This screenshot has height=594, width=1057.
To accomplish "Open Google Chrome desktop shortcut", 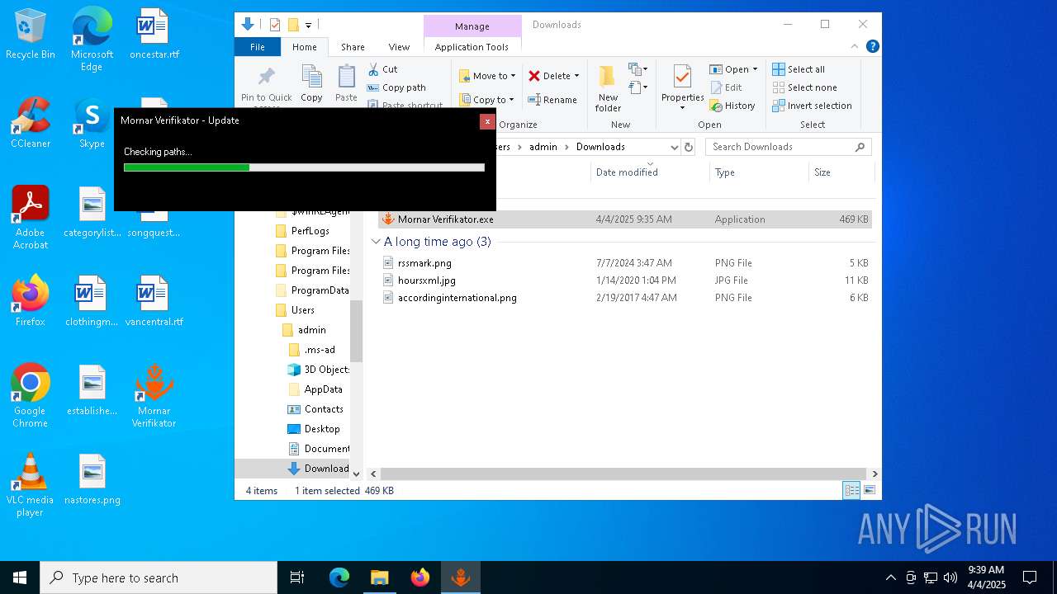I will point(31,396).
